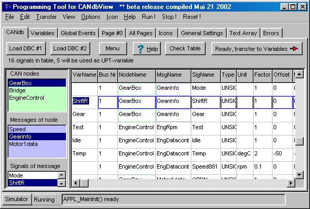Click the degC Unit cell
Screen dimensions: 310x209
[245, 154]
